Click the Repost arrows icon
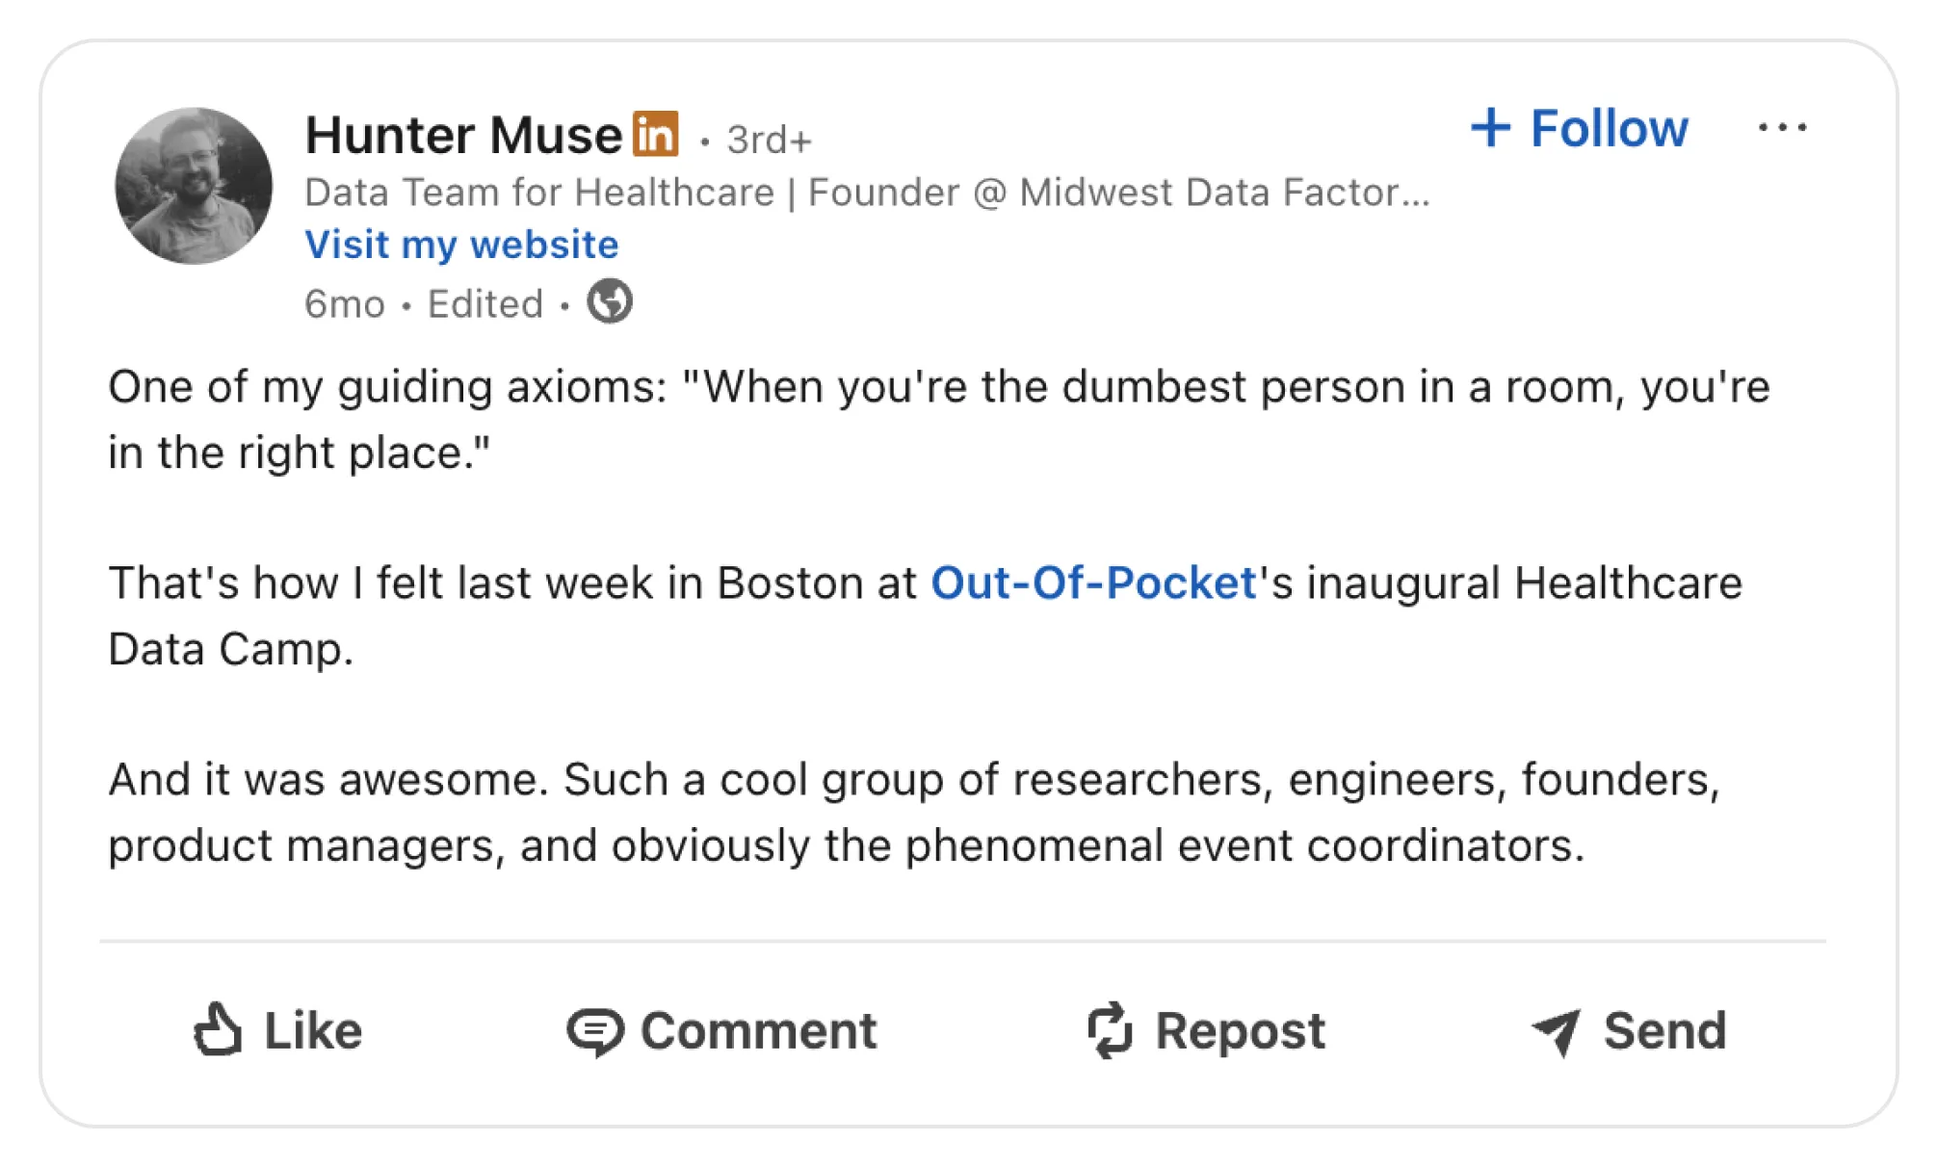Image resolution: width=1938 pixels, height=1167 pixels. (x=1110, y=1030)
